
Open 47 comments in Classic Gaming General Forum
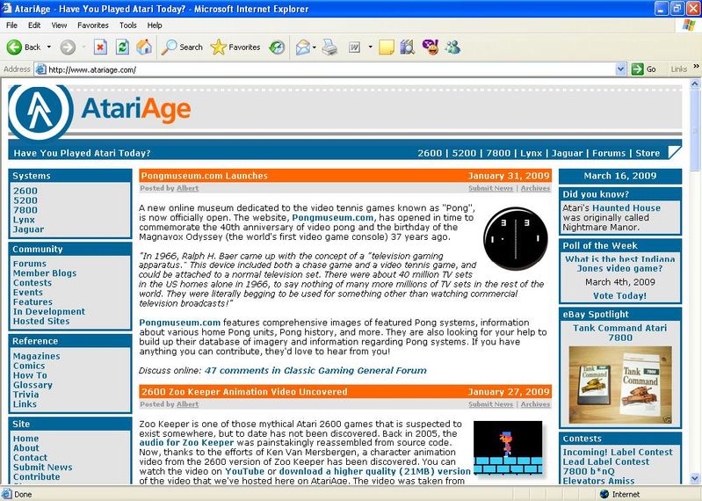click(x=315, y=371)
